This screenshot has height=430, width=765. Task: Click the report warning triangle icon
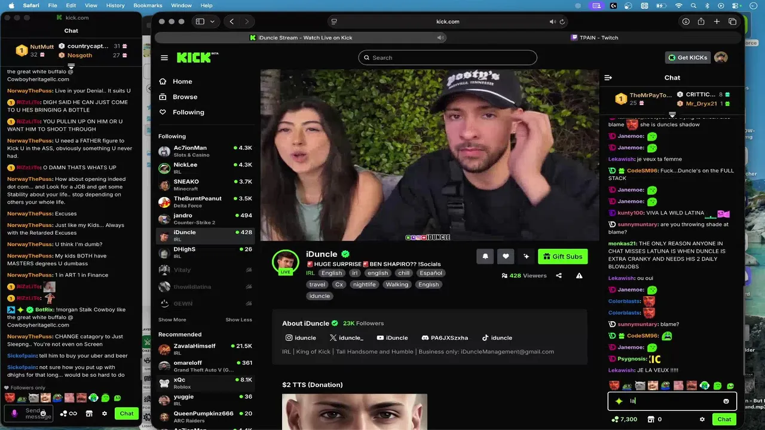tap(579, 275)
